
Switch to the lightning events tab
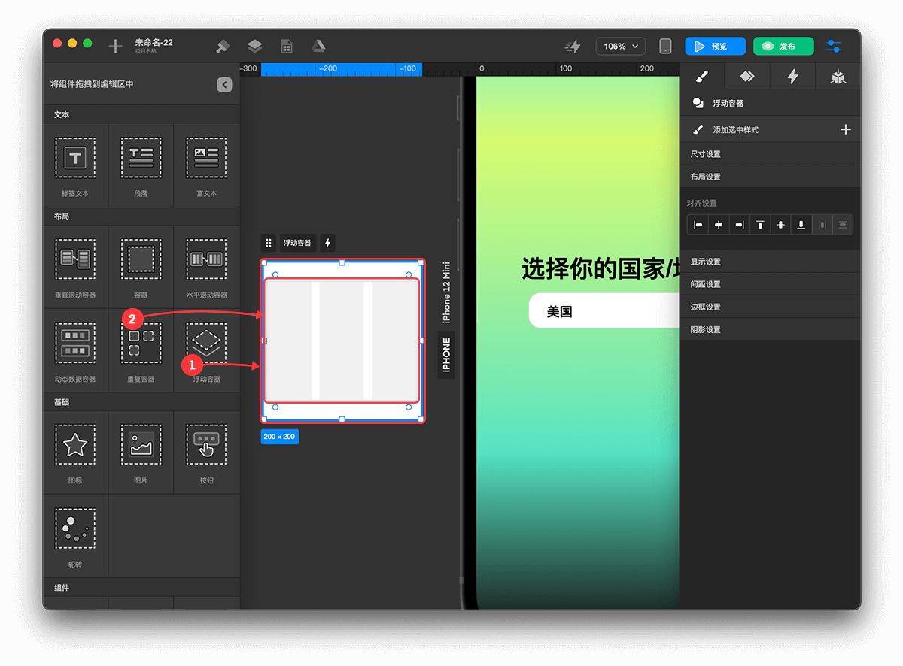pyautogui.click(x=792, y=77)
